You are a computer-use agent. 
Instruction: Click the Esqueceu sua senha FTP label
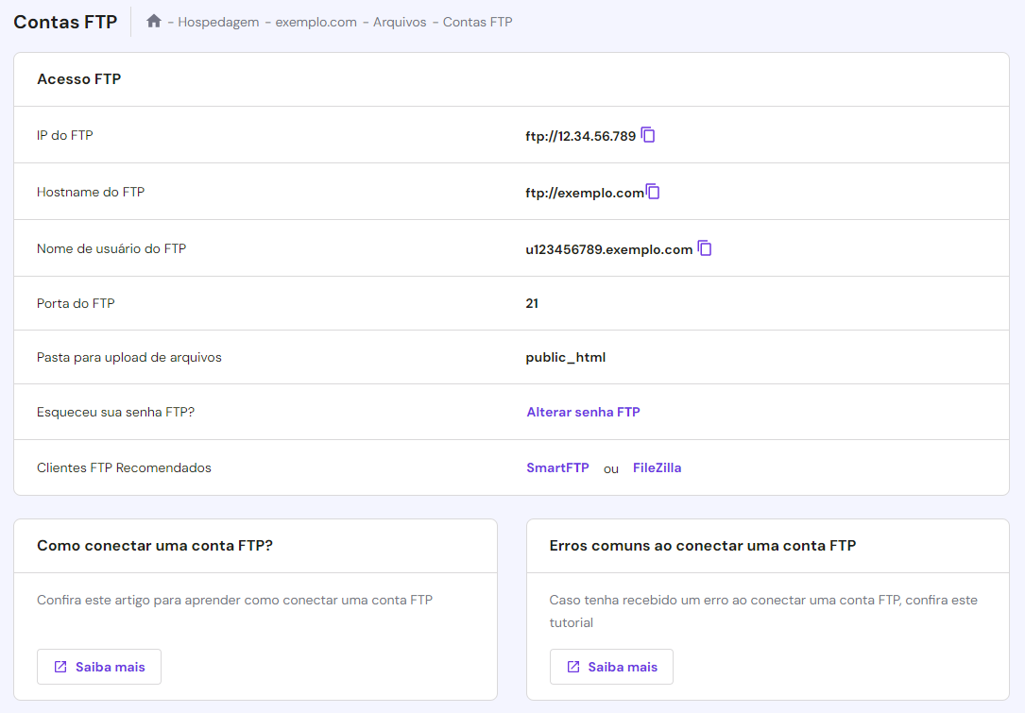tap(114, 412)
